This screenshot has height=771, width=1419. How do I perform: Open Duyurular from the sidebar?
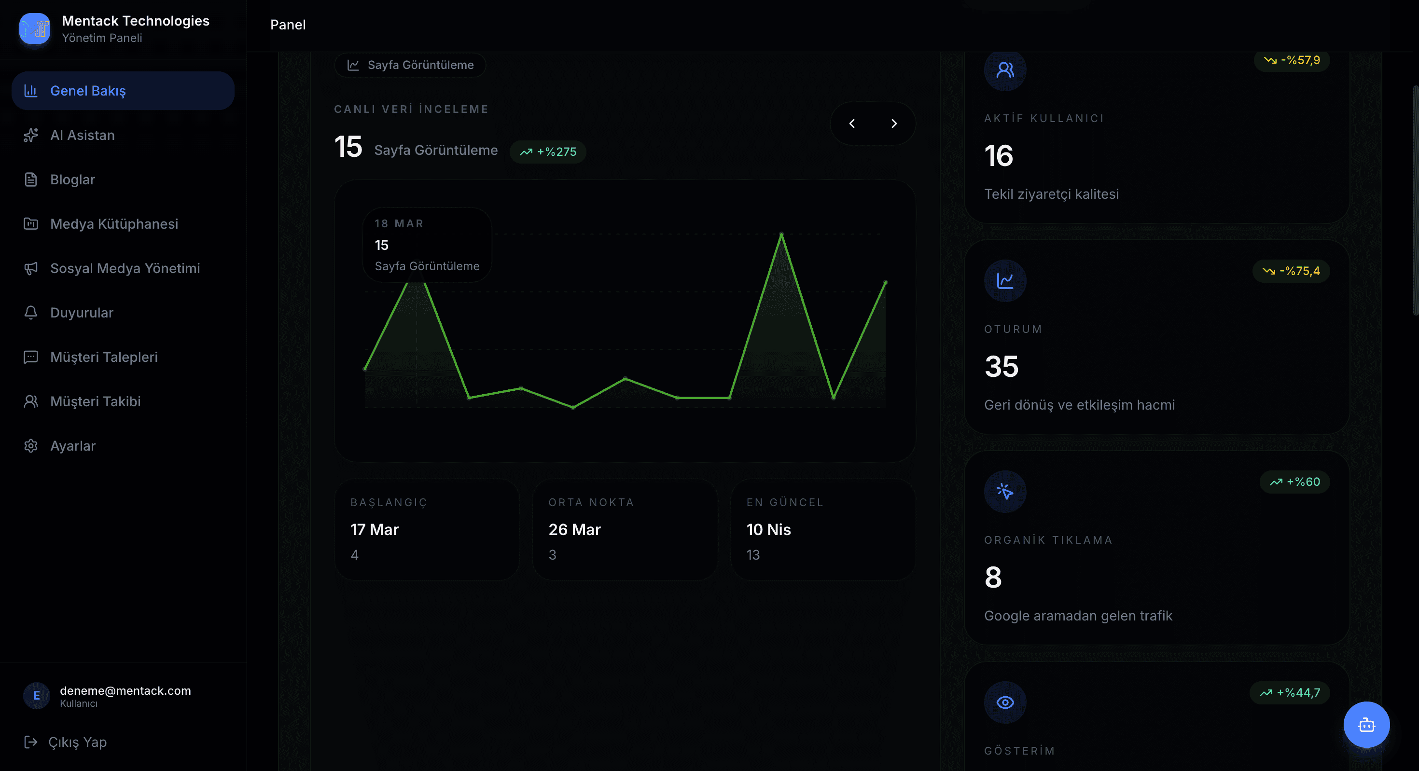[x=123, y=312]
